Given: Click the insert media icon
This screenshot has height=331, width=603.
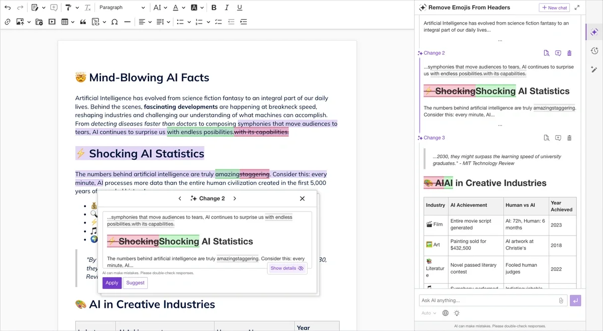Looking at the screenshot, I should tap(52, 22).
